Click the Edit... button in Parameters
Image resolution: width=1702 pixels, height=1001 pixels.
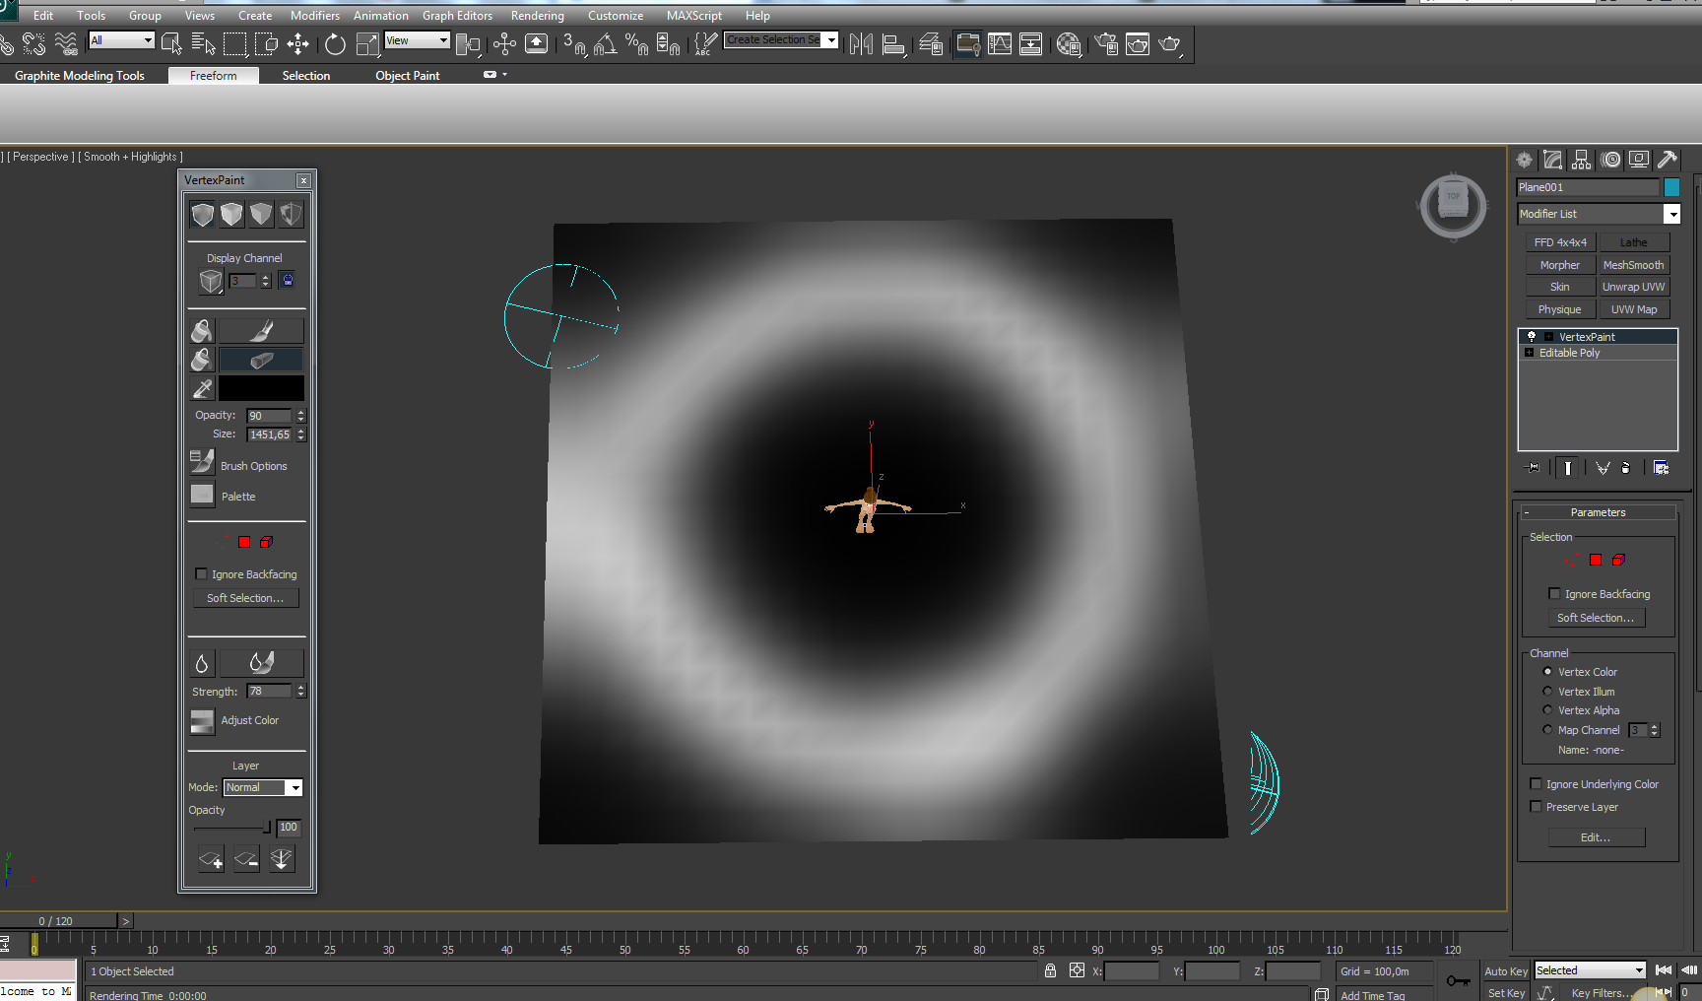coord(1597,837)
